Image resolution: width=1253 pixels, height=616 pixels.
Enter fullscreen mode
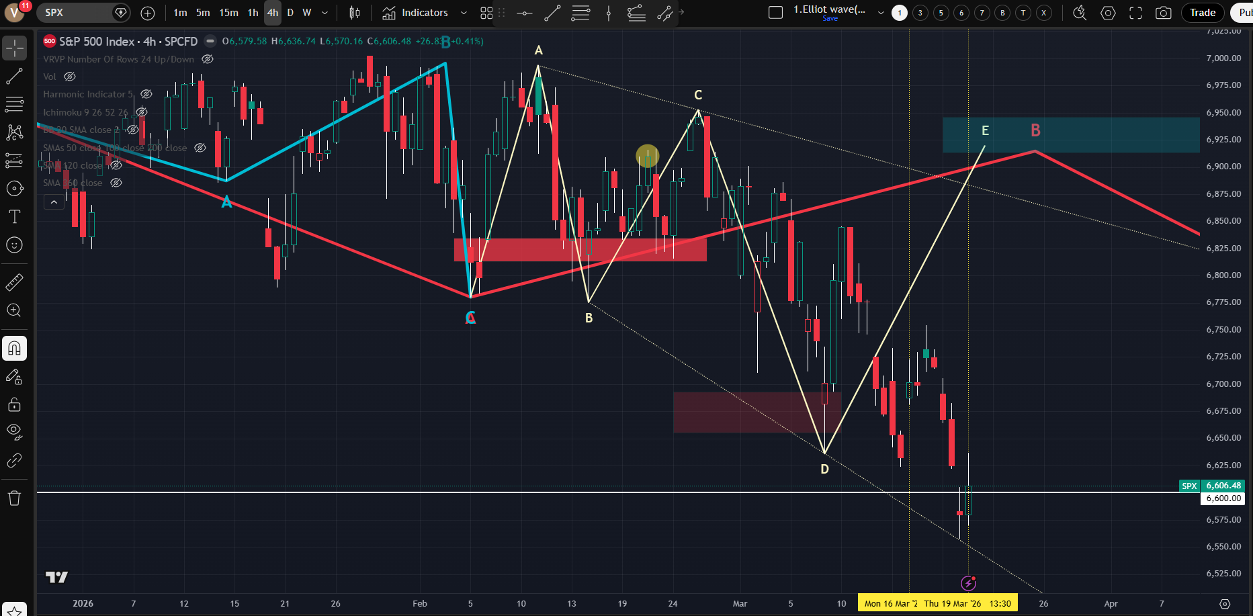click(1135, 13)
